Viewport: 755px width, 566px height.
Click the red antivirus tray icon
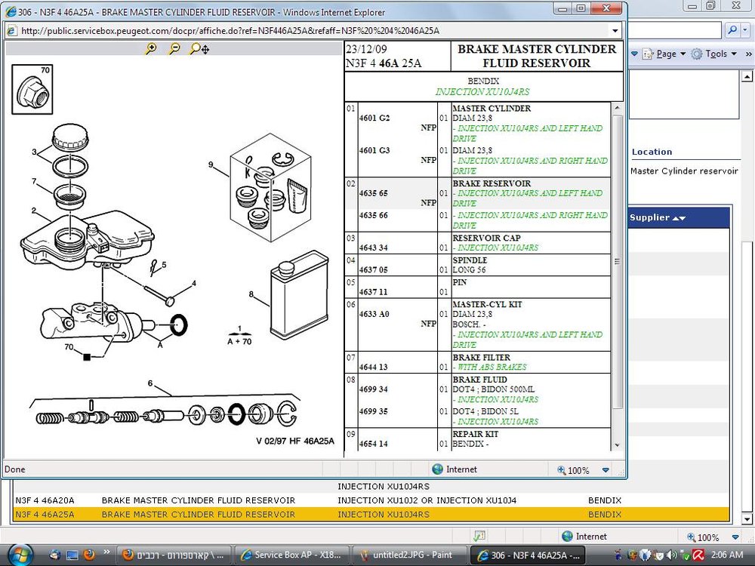click(x=698, y=555)
